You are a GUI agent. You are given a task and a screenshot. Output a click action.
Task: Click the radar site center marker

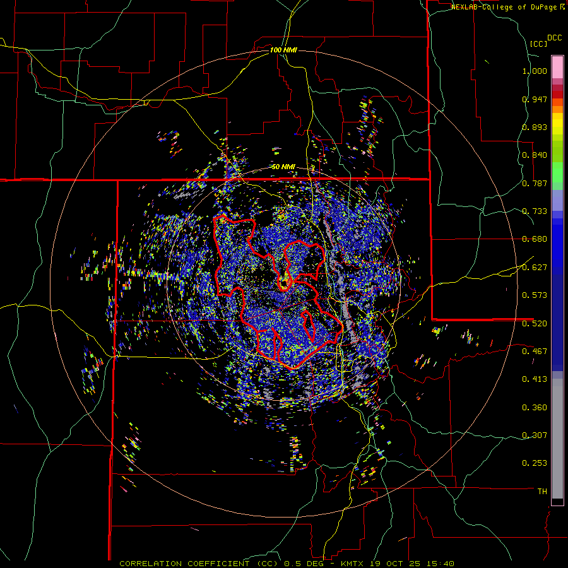[284, 283]
